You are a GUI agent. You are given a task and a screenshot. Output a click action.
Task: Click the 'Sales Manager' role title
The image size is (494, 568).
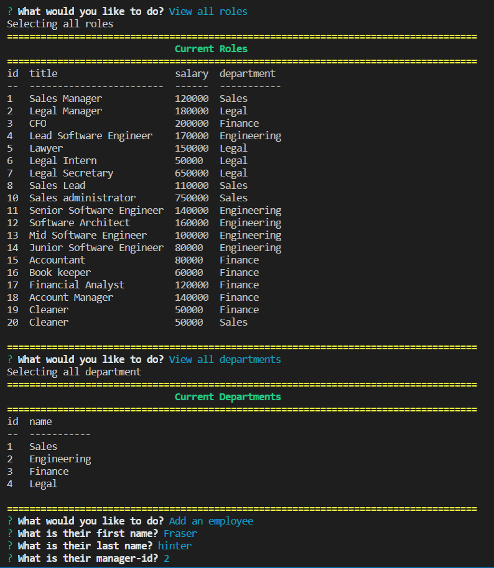click(66, 99)
